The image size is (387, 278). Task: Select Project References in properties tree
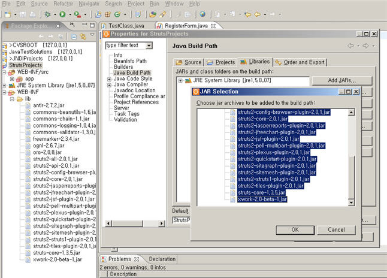pyautogui.click(x=136, y=102)
